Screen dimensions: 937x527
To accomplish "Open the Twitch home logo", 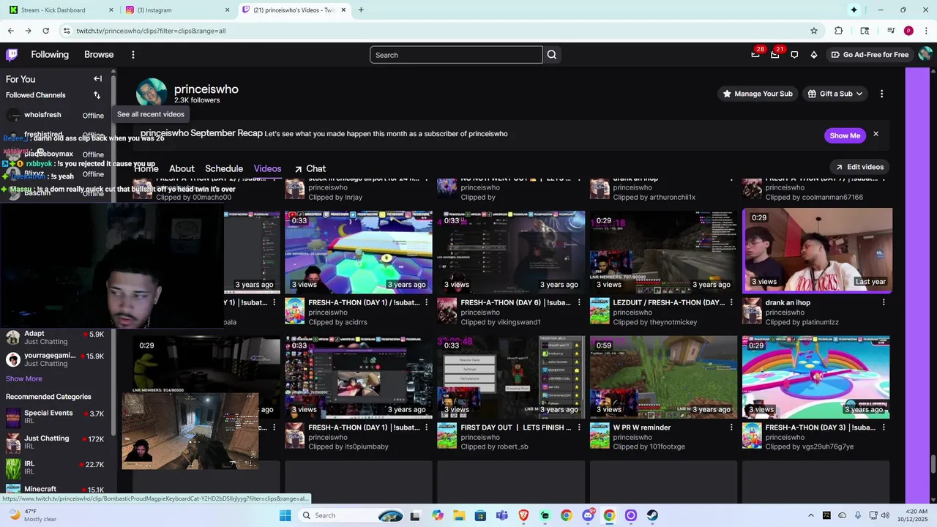I will point(12,55).
